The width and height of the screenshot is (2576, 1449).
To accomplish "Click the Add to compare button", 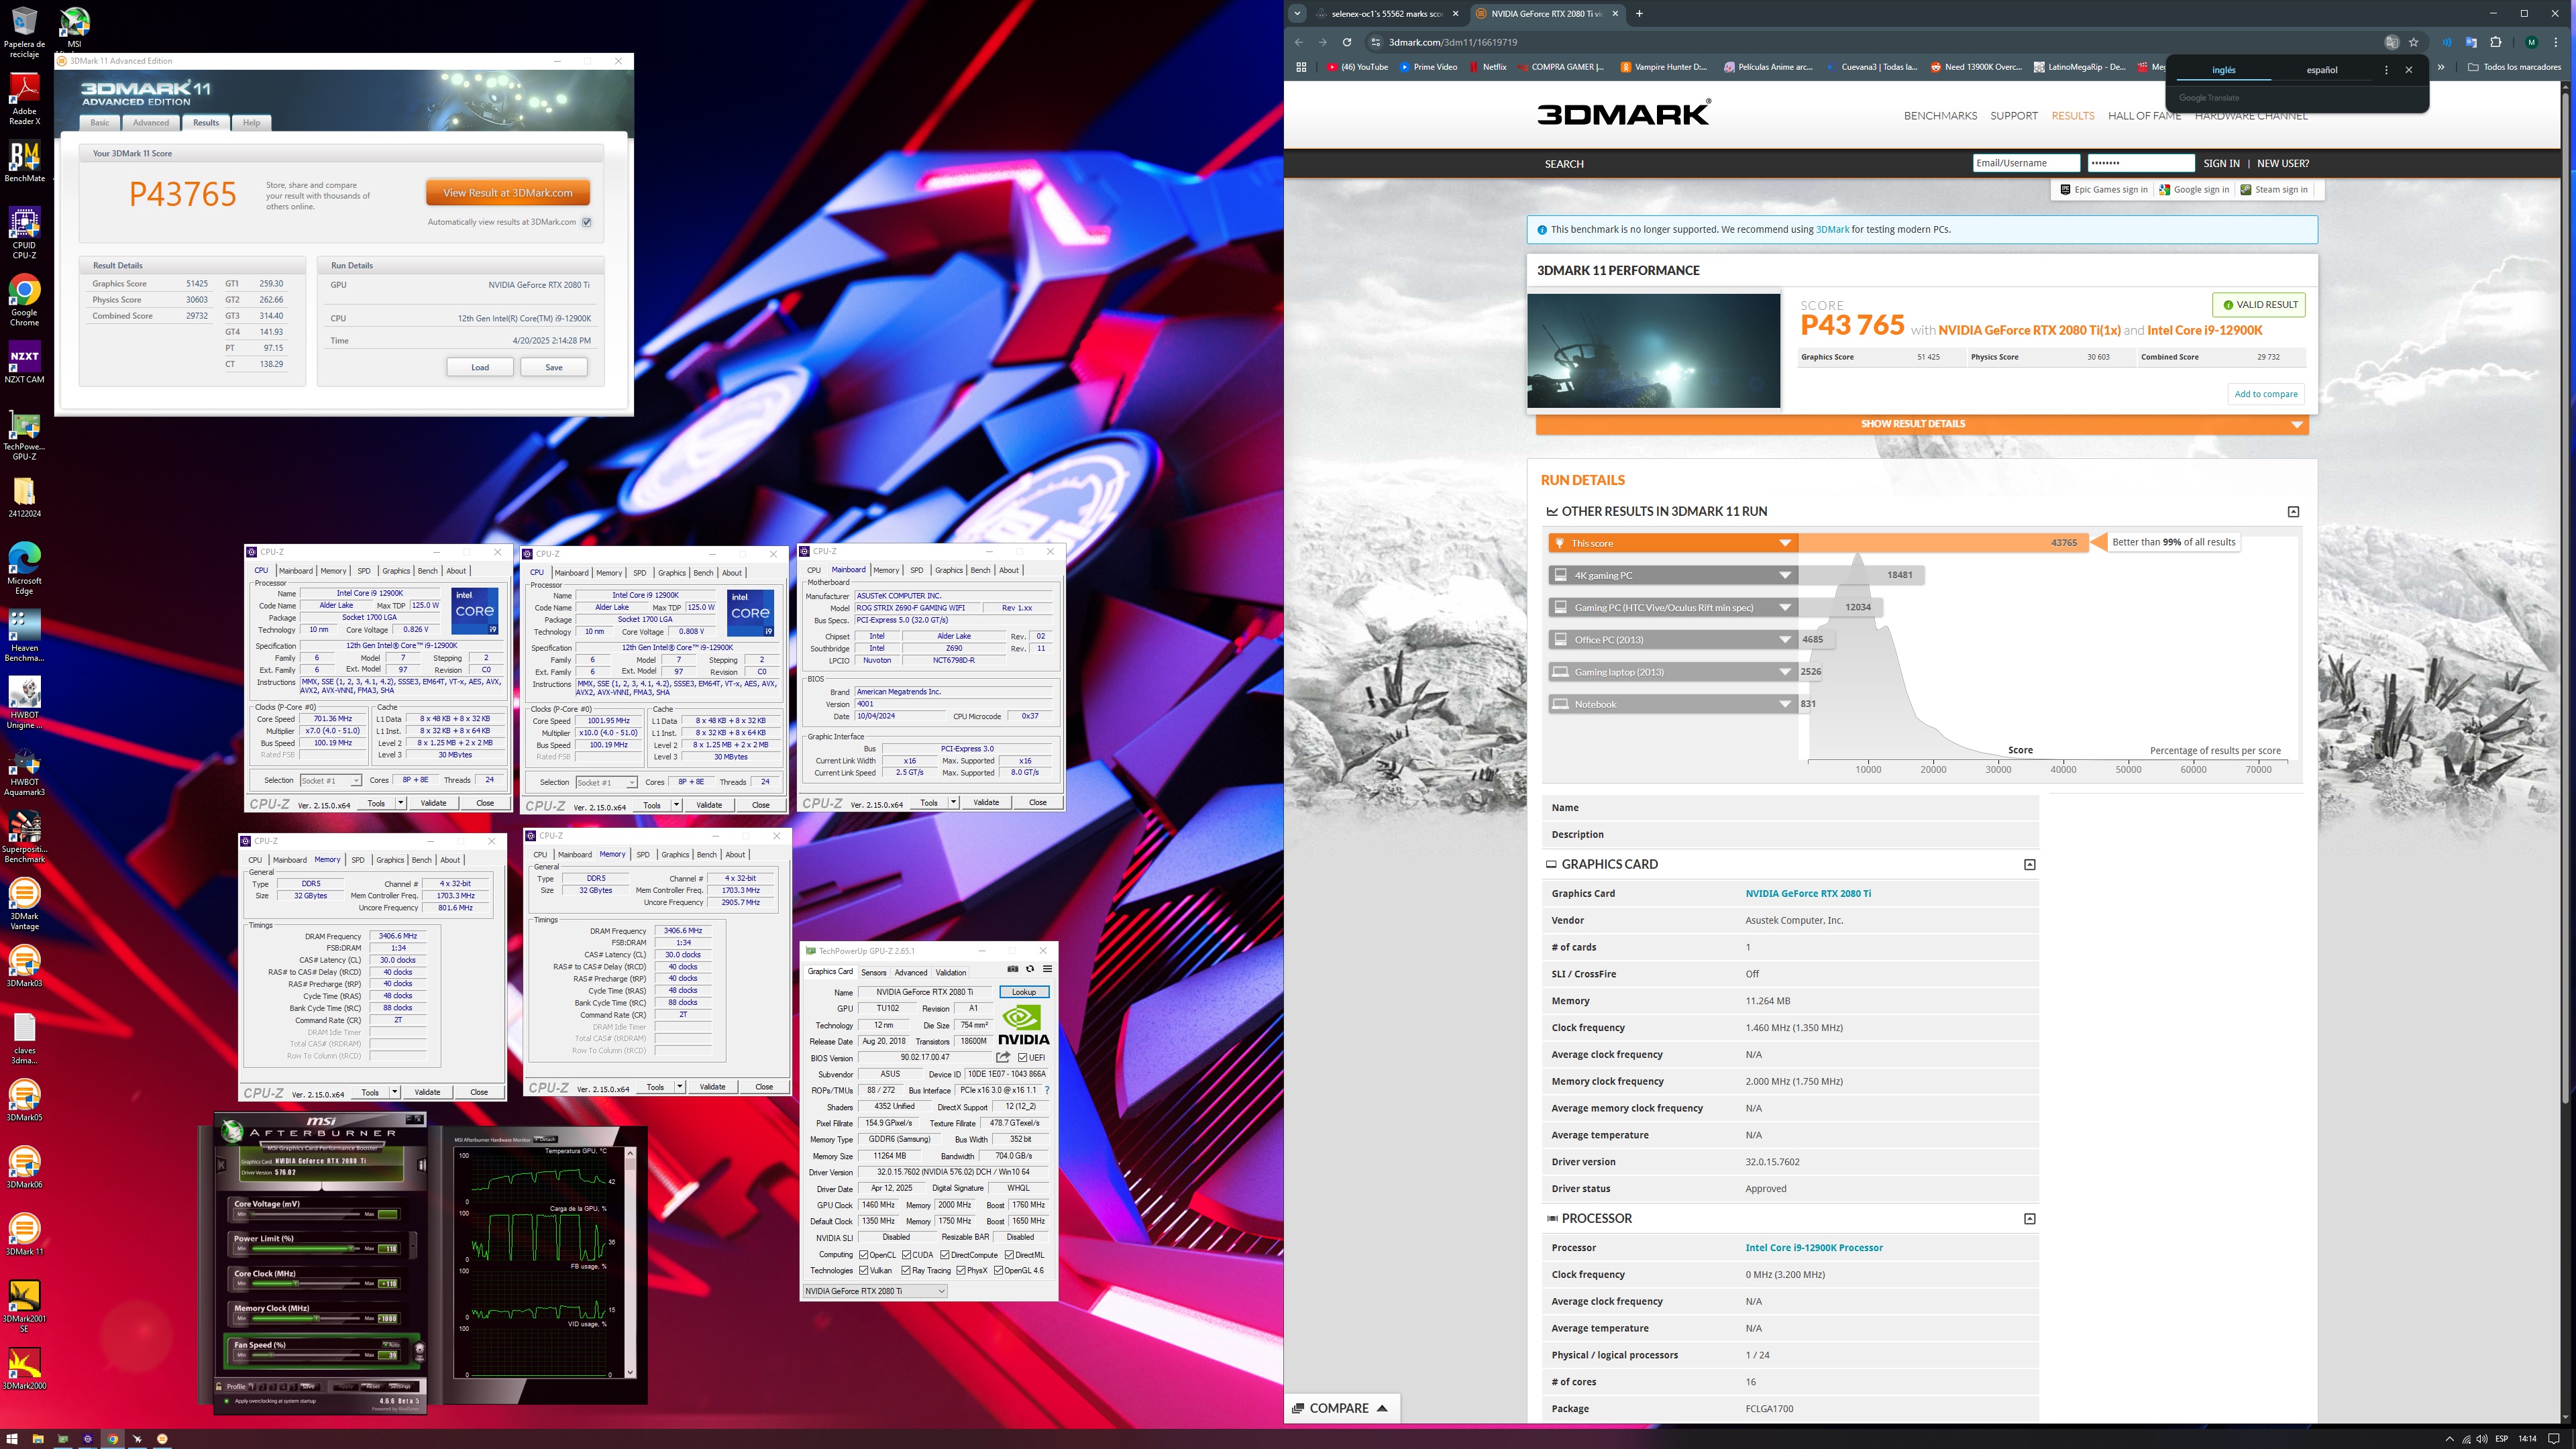I will 2265,394.
